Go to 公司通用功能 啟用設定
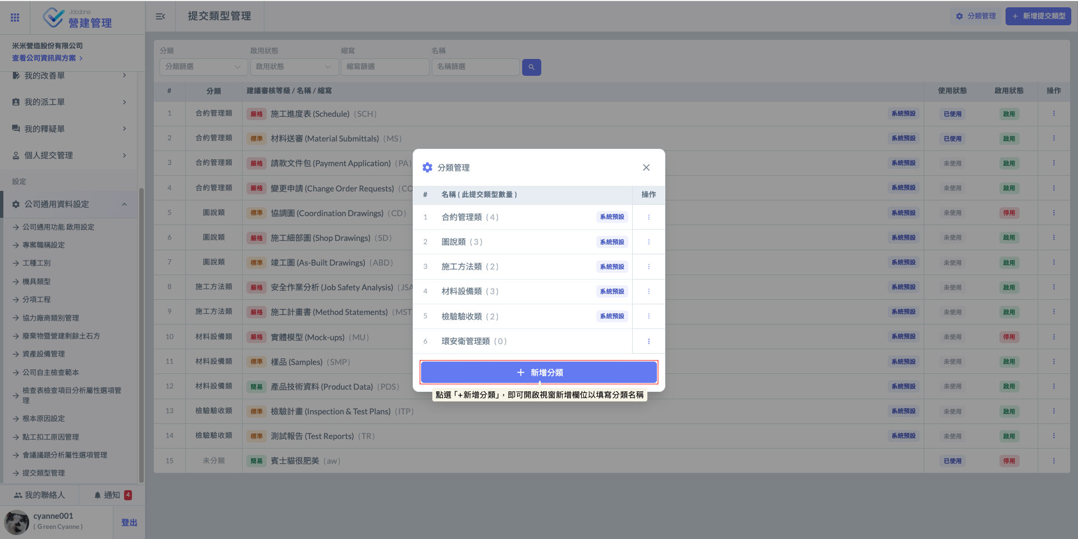 [58, 227]
